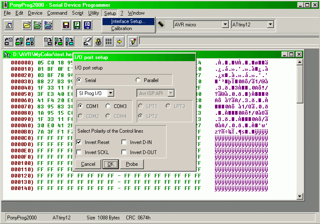Select the LPT2 radio button
The height and width of the screenshot is (224, 320).
[x=141, y=116]
